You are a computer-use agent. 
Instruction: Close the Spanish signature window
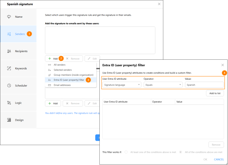pyautogui.click(x=159, y=4)
